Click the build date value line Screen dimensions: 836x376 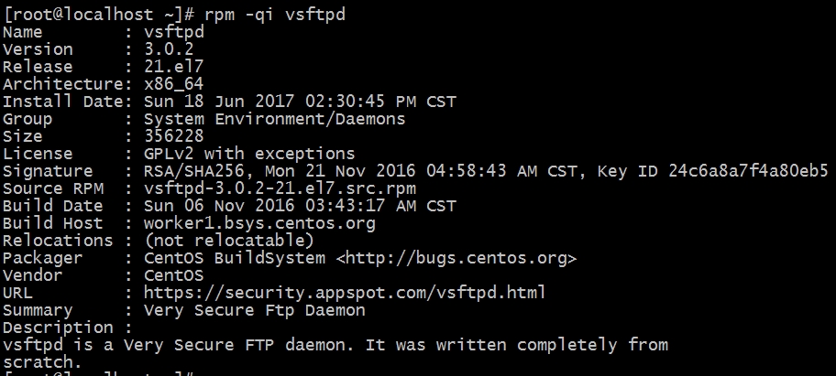(300, 207)
